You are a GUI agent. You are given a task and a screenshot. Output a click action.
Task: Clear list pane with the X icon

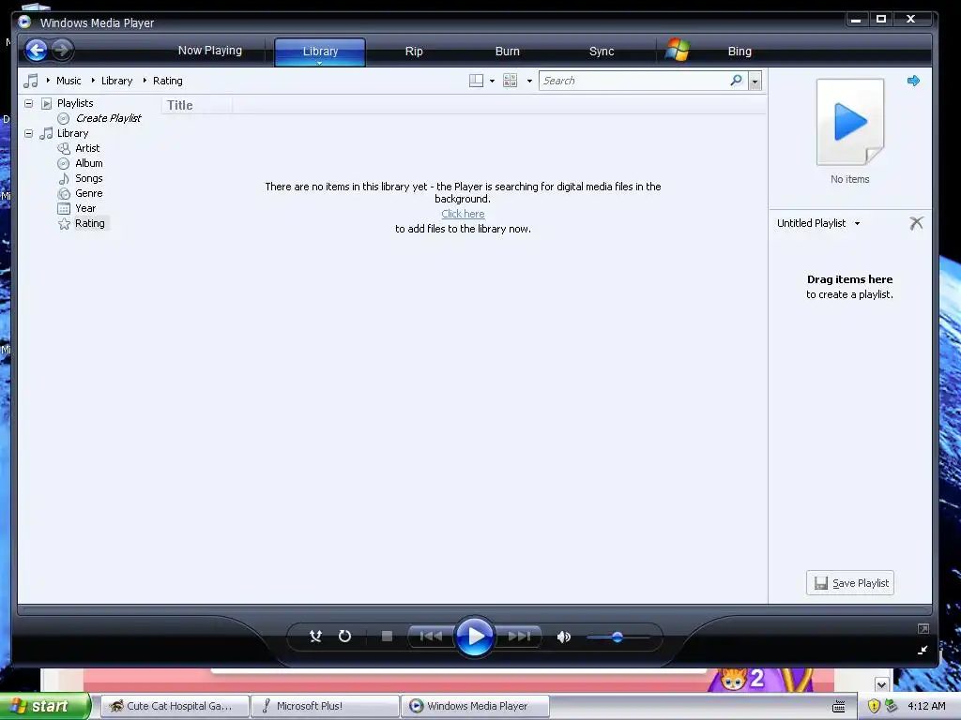916,223
